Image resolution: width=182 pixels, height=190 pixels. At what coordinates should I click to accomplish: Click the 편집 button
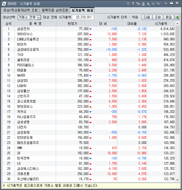coord(169,17)
